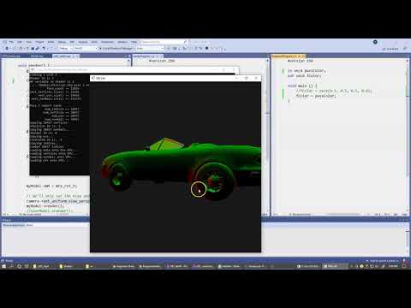Click the Save icon in toolbar
Image resolution: width=411 pixels, height=308 pixels.
click(33, 49)
